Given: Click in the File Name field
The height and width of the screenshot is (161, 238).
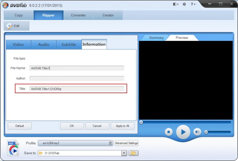Looking at the screenshot, I should [77, 68].
